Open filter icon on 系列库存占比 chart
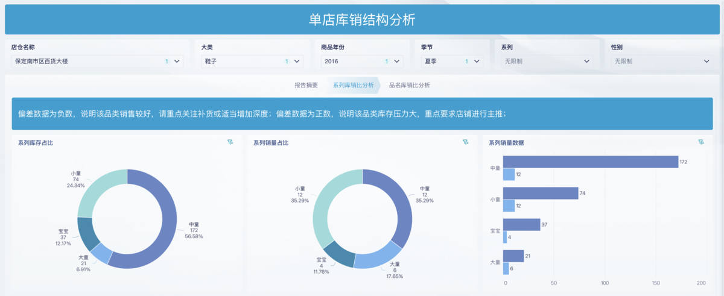 coord(230,142)
